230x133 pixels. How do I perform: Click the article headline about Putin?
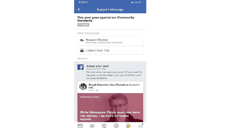110,116
